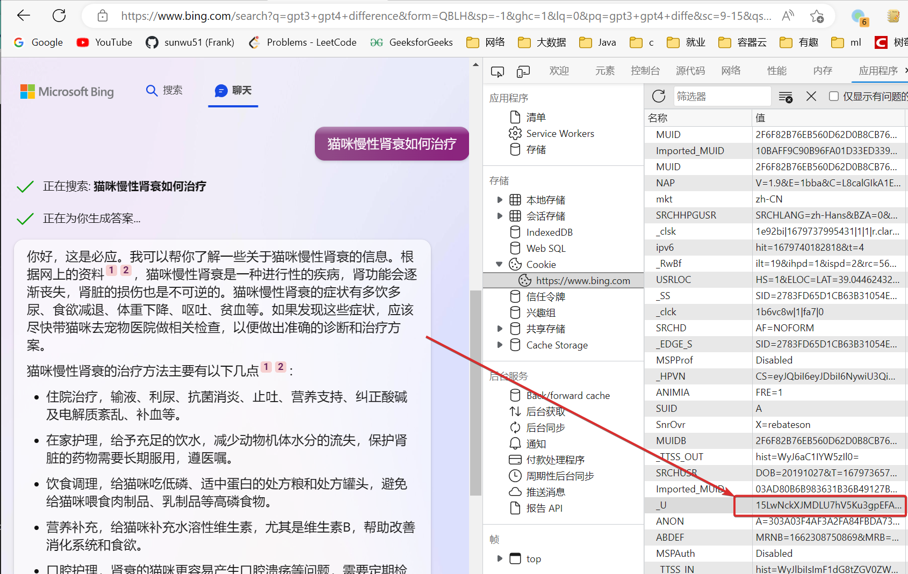Toggle device emulation icon in DevTools

(x=523, y=71)
